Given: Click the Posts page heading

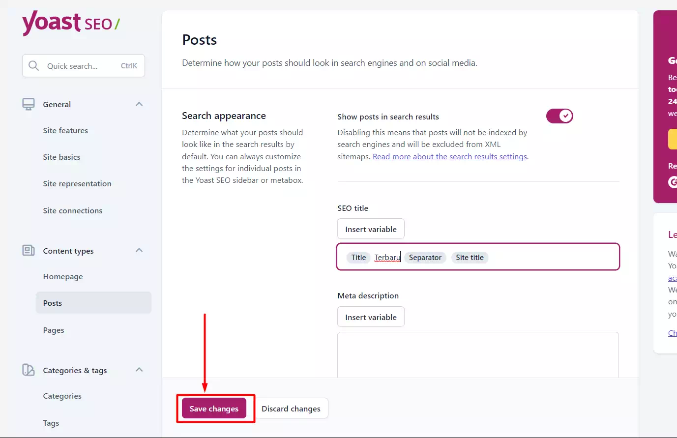Looking at the screenshot, I should [199, 40].
